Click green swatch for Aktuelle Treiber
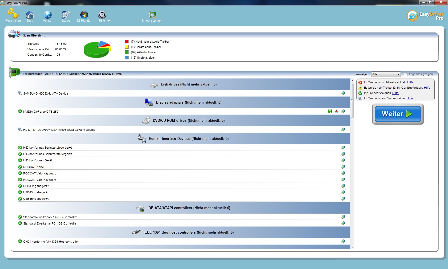The width and height of the screenshot is (448, 269). [127, 52]
